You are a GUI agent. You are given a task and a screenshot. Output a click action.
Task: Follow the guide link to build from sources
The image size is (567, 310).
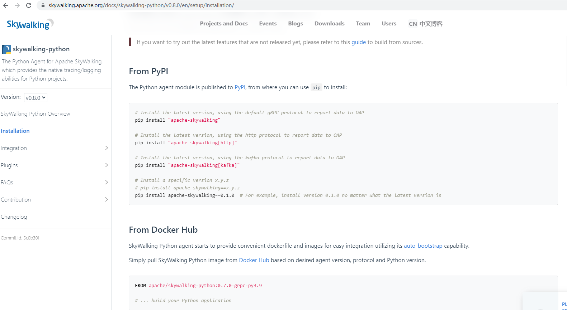(x=359, y=42)
